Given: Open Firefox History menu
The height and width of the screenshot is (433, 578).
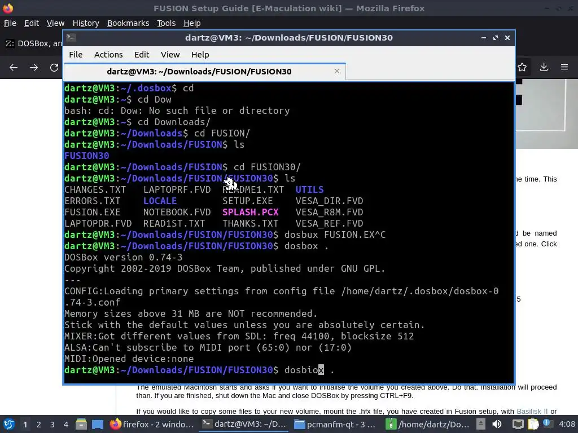Looking at the screenshot, I should pyautogui.click(x=86, y=23).
